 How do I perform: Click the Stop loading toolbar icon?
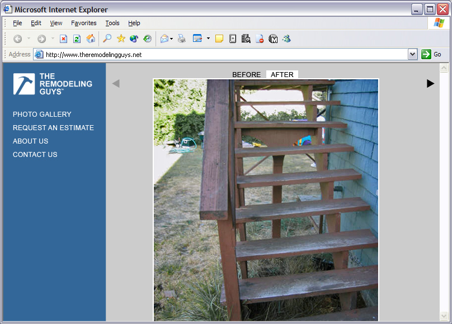tap(63, 39)
